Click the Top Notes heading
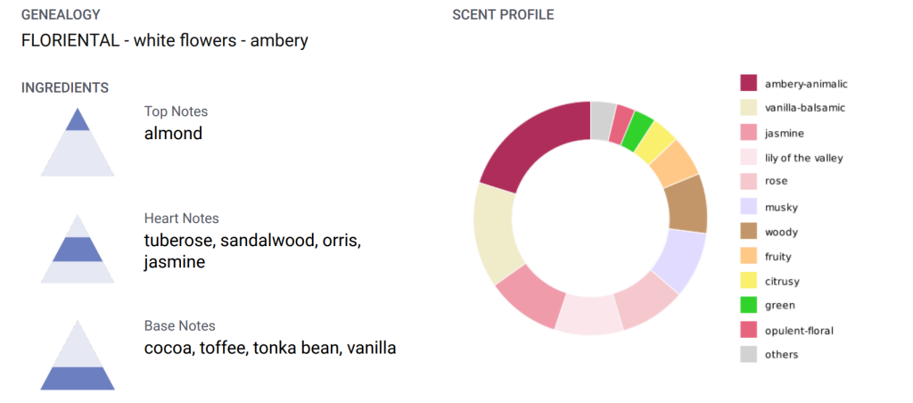 click(176, 111)
